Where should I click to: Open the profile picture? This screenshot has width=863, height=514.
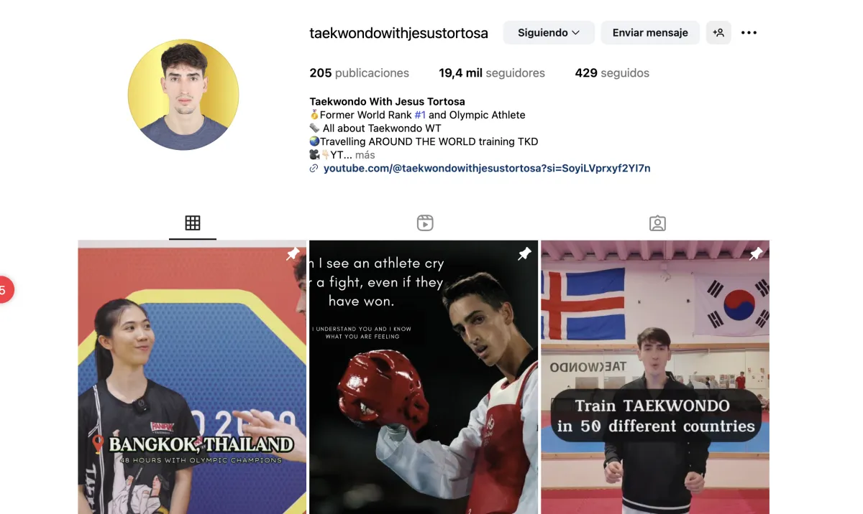point(183,95)
